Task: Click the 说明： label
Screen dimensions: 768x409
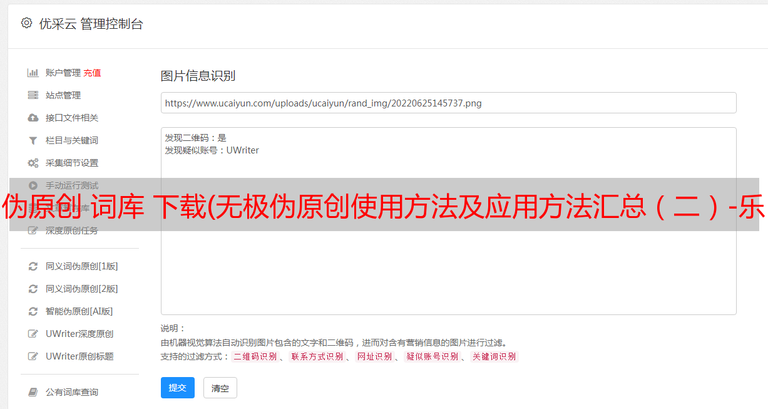Action: [x=173, y=328]
